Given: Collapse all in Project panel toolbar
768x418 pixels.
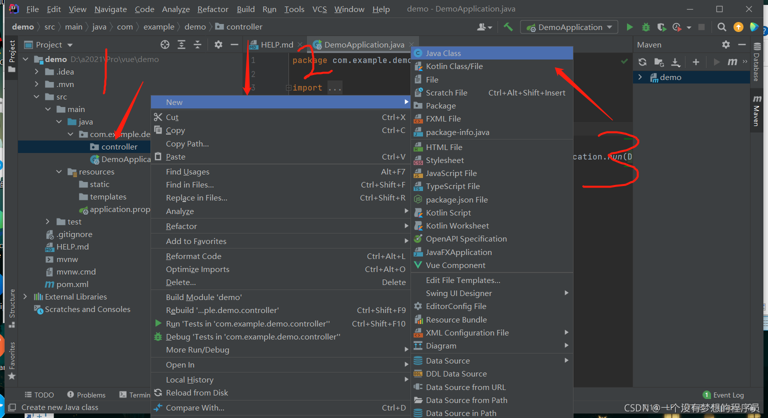Looking at the screenshot, I should point(197,44).
